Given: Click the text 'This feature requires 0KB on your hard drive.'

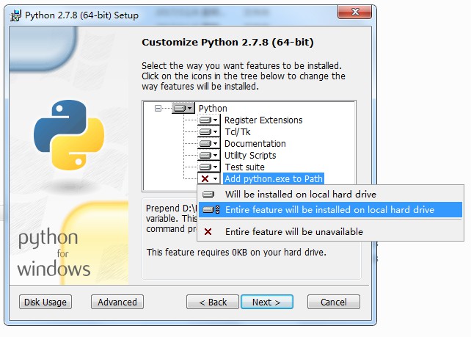Looking at the screenshot, I should point(236,252).
